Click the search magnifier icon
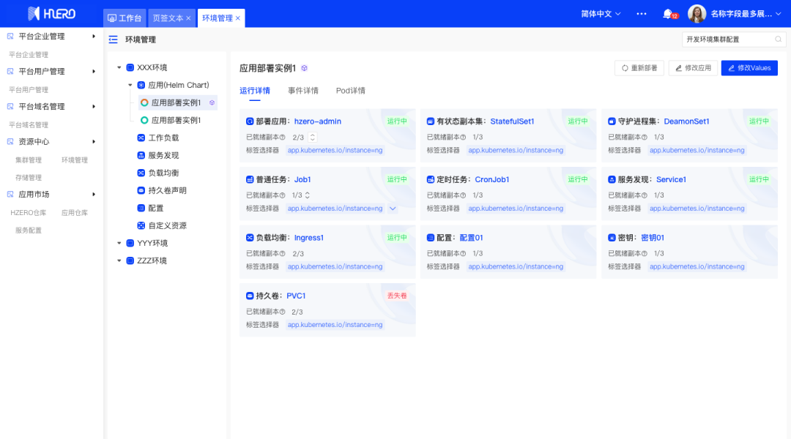This screenshot has height=439, width=791. pyautogui.click(x=779, y=40)
